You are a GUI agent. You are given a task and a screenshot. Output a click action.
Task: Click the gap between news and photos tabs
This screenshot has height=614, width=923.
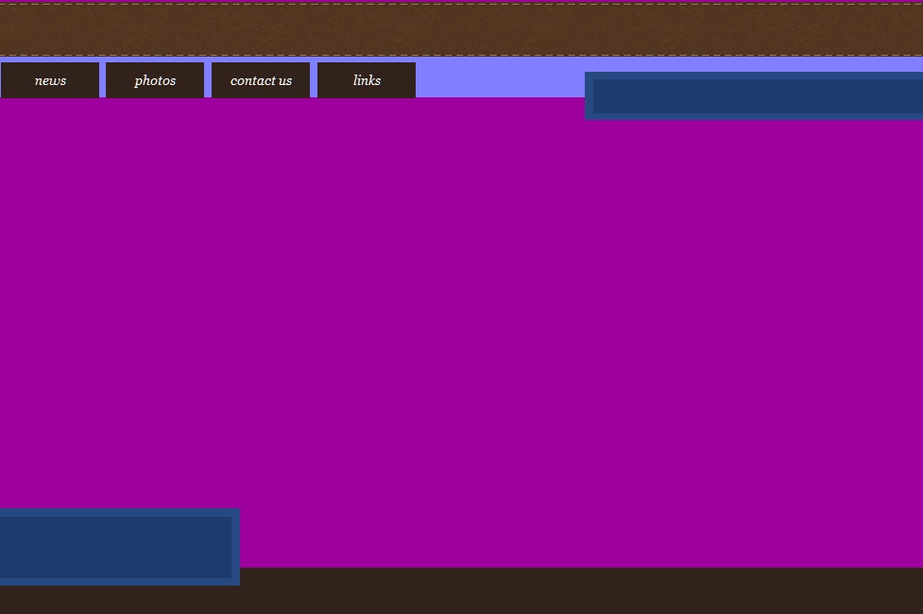point(102,80)
